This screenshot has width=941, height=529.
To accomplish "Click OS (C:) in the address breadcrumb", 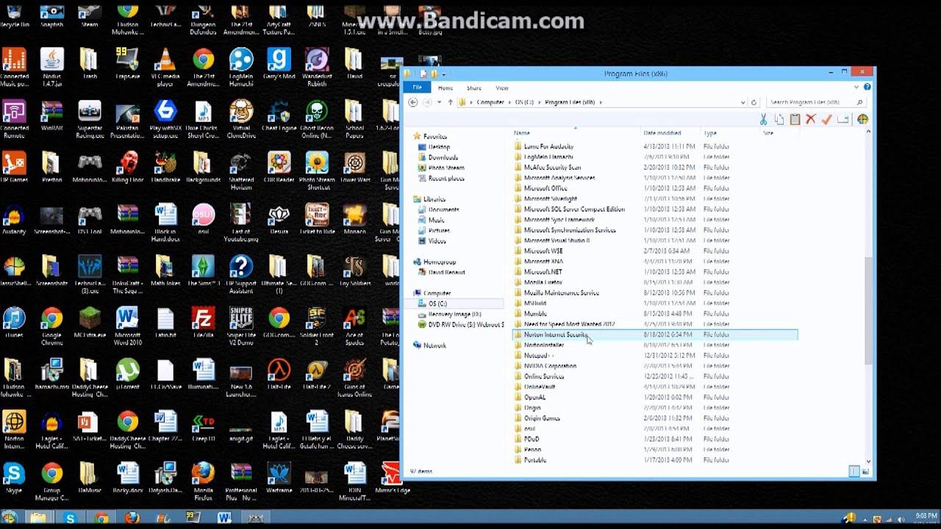I will [524, 102].
